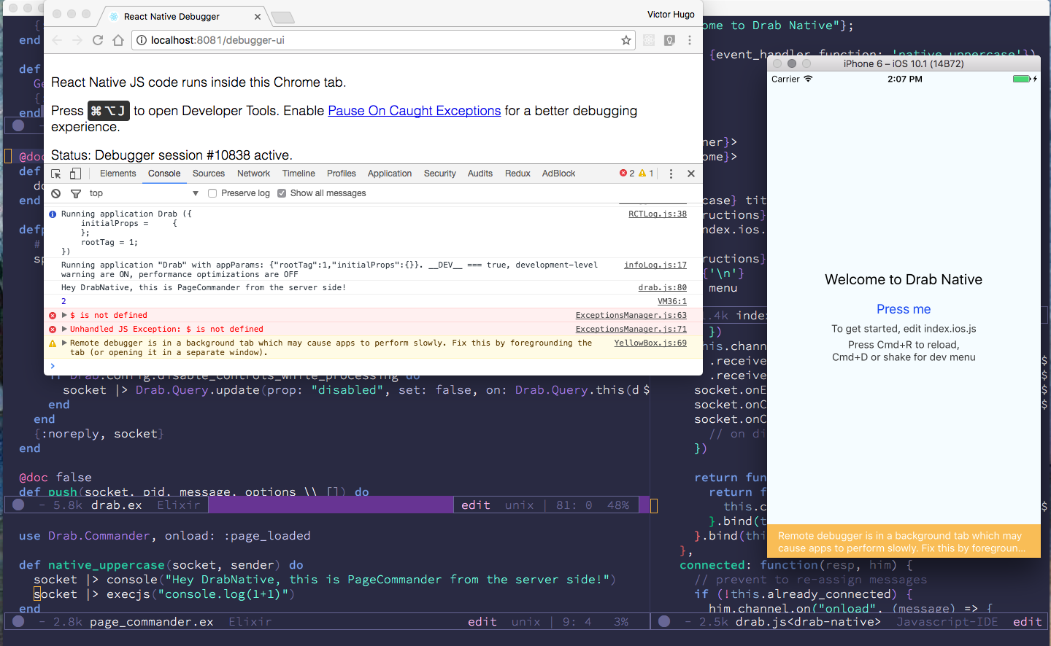Open the Profiles tab

coord(342,174)
